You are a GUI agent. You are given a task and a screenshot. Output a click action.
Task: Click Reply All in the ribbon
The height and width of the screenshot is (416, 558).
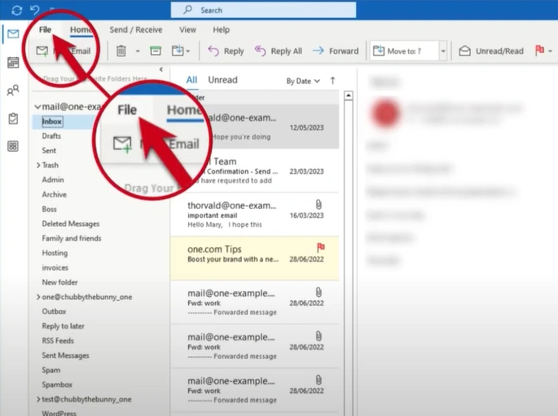tap(279, 51)
